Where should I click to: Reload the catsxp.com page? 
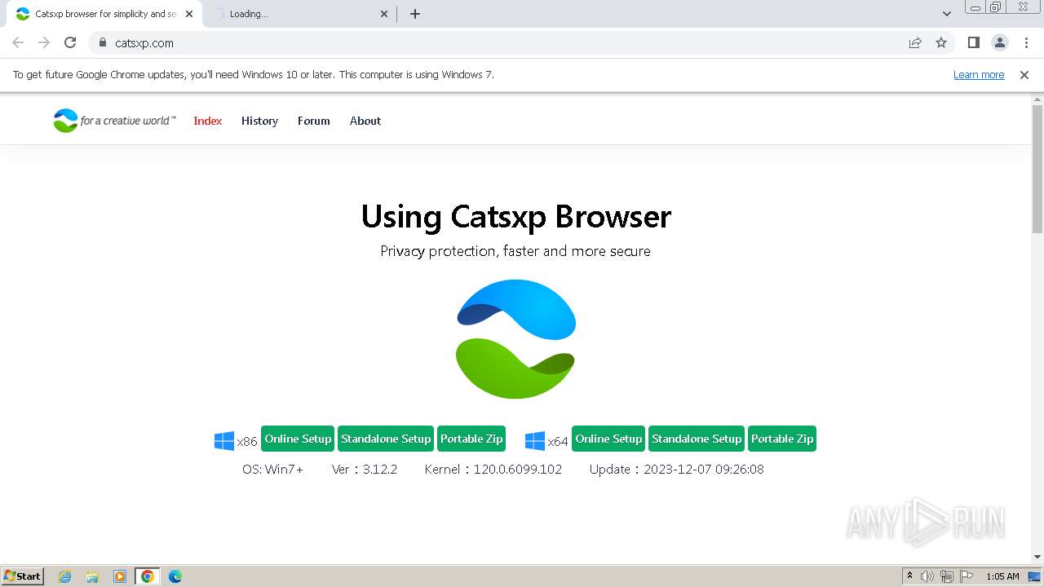coord(70,42)
